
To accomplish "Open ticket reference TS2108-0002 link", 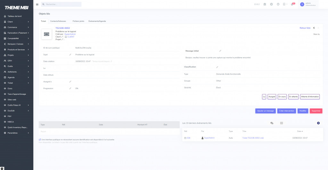I will (x=62, y=28).
